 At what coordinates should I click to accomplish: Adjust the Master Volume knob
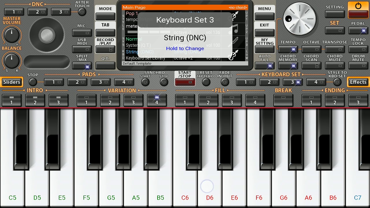(12, 35)
